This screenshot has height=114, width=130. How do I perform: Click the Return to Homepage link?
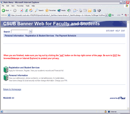pos(12,89)
